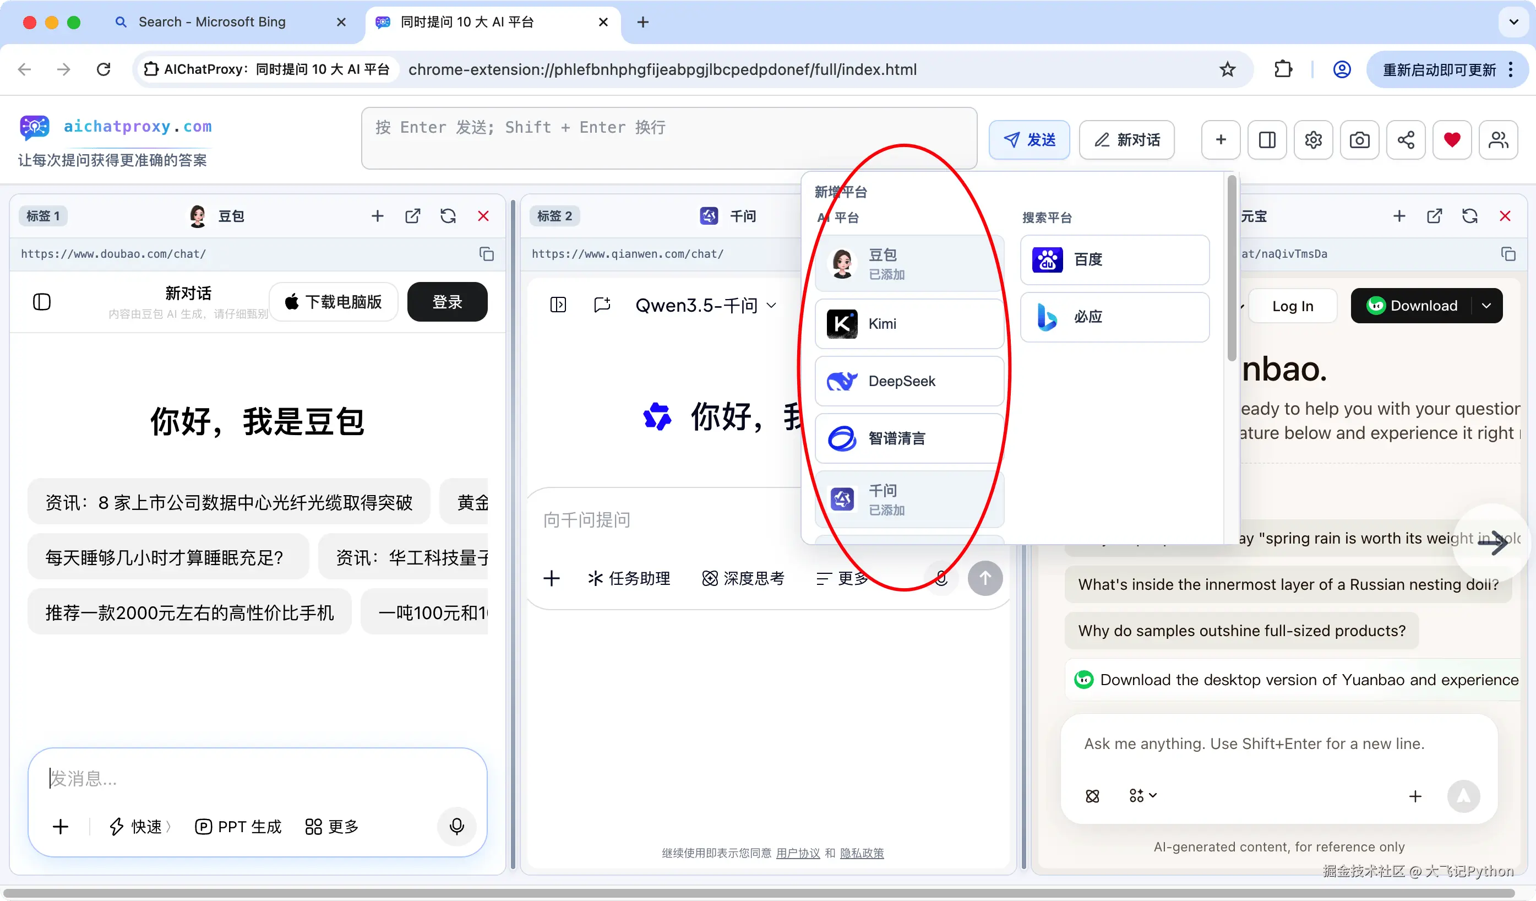Click the community users icon

[x=1498, y=139]
